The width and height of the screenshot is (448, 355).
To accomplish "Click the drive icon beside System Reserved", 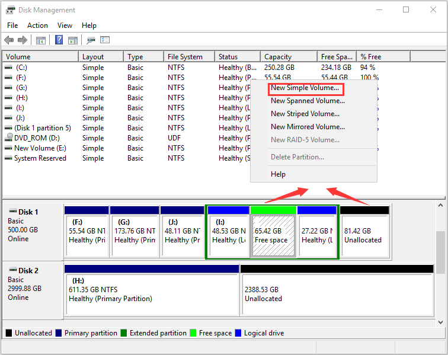I will point(8,158).
